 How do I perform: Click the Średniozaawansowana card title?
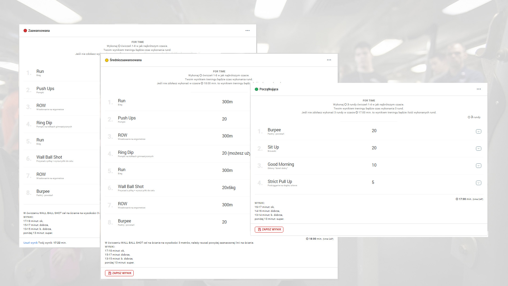(125, 60)
